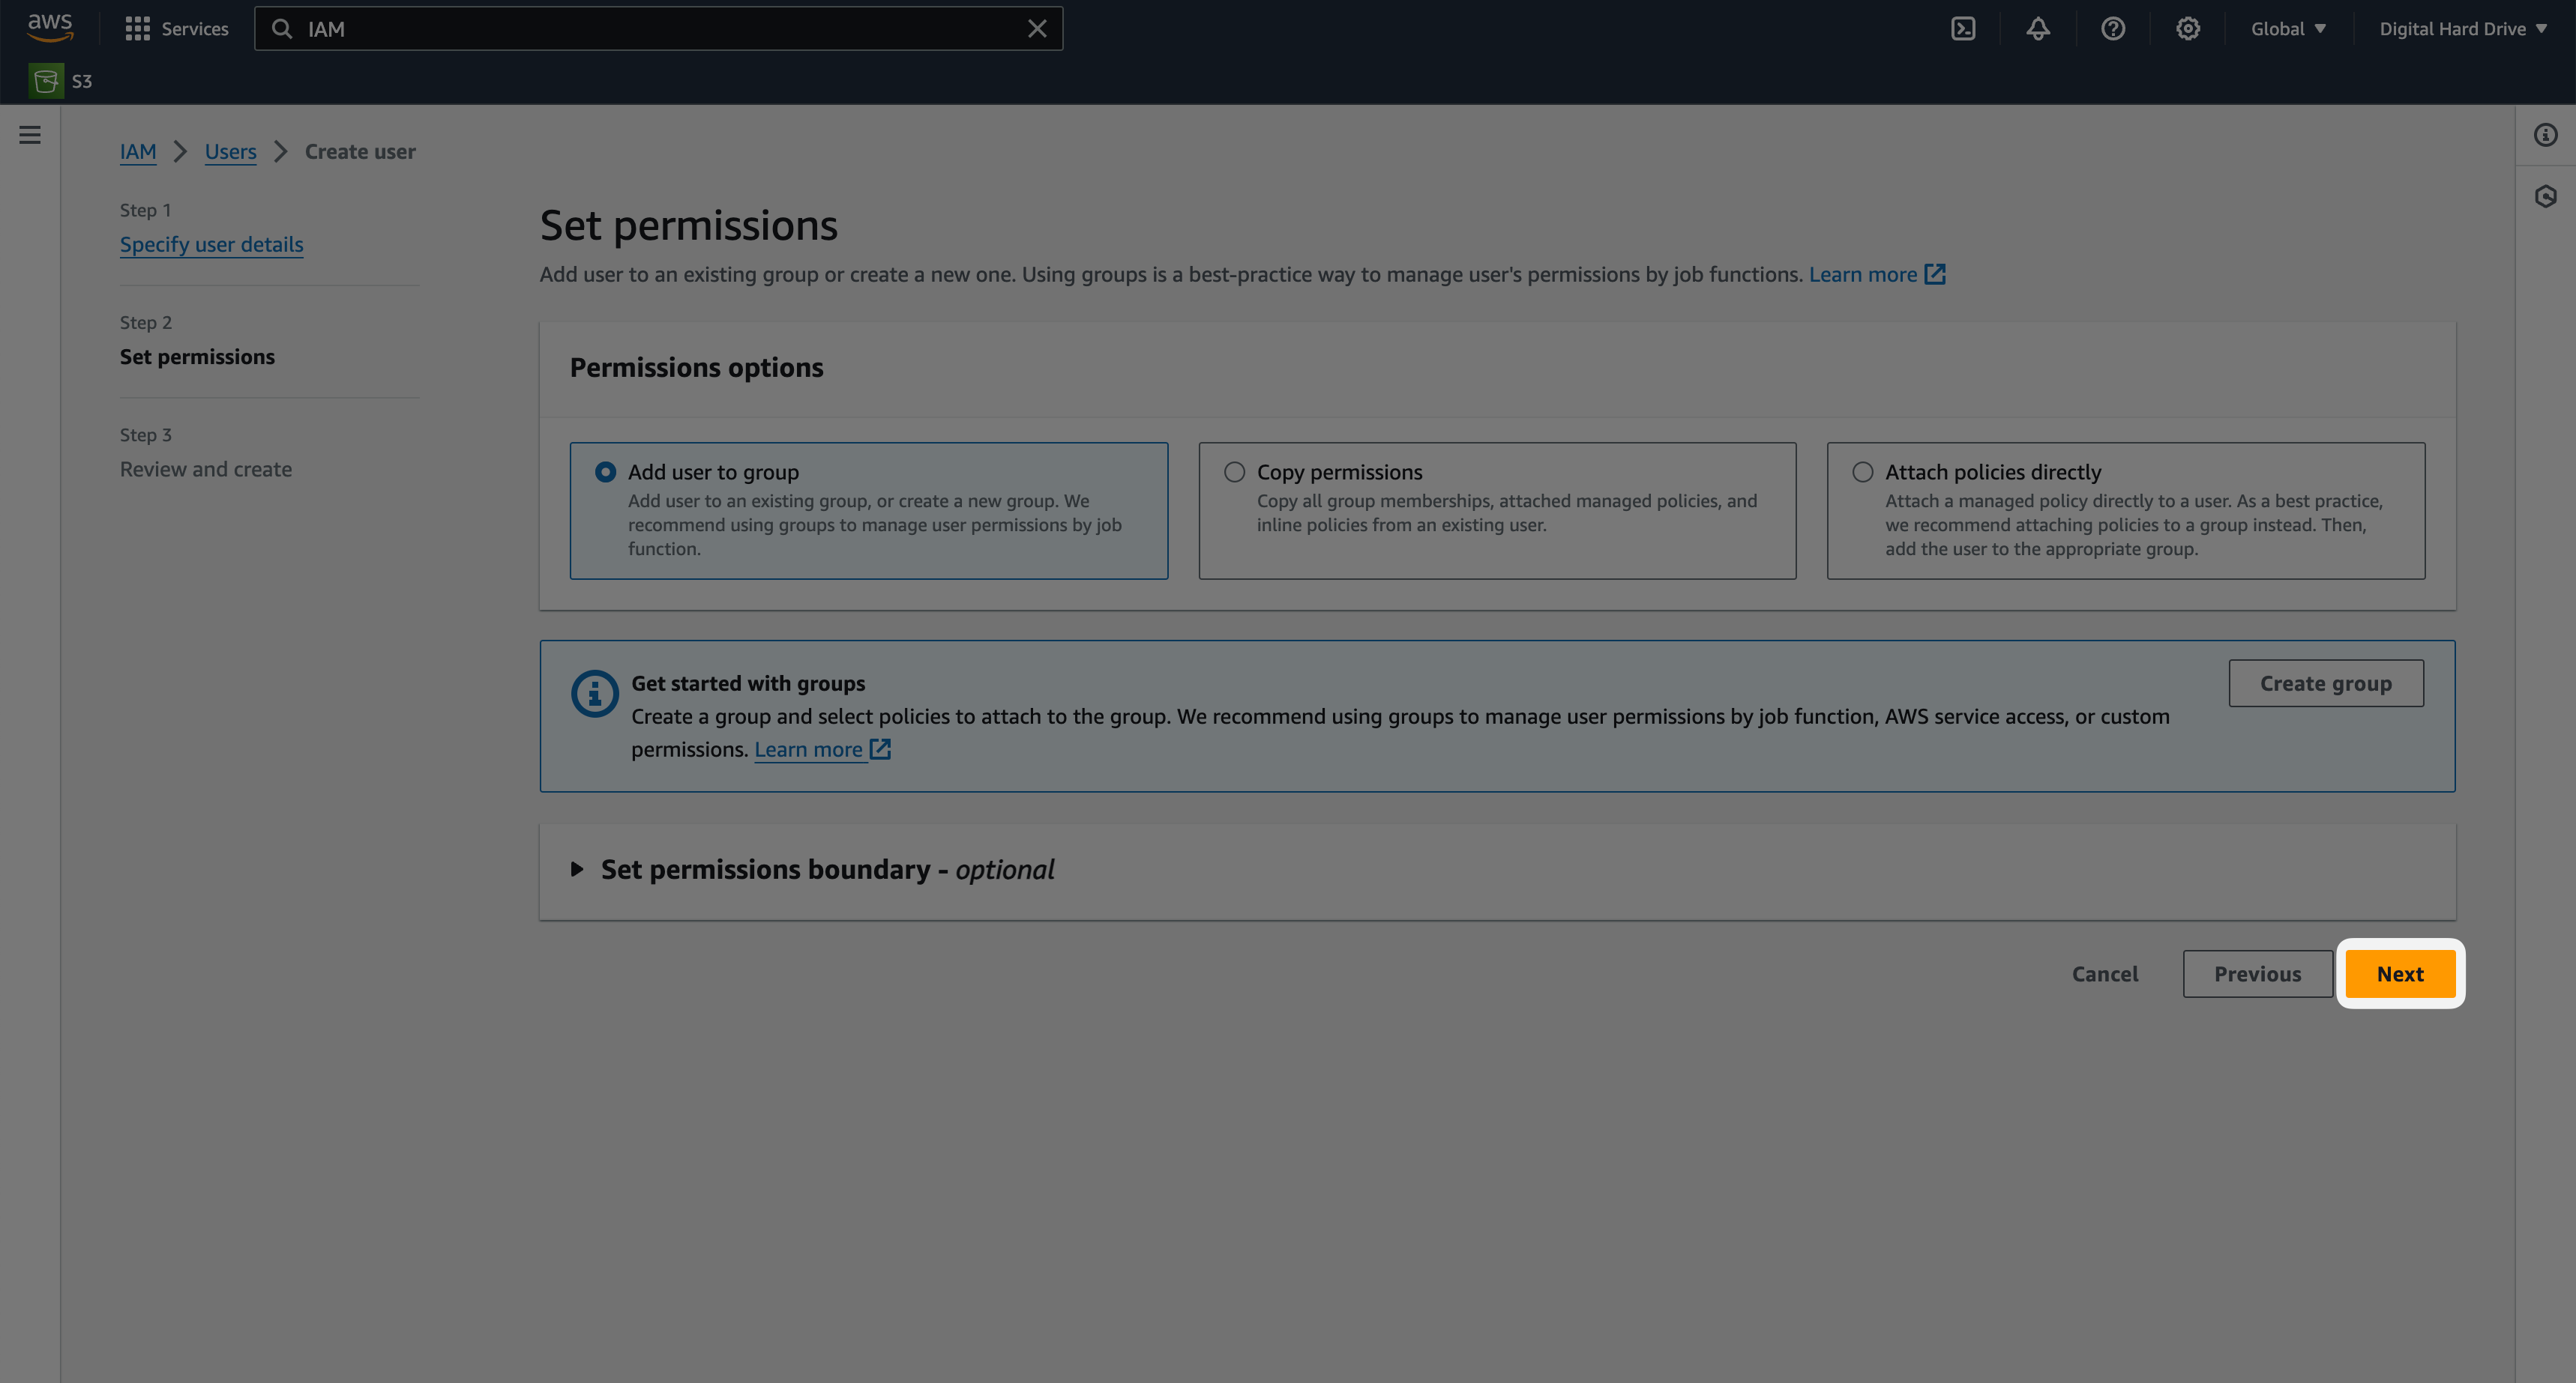Open the side navigation hamburger menu
The image size is (2576, 1383).
(x=30, y=135)
